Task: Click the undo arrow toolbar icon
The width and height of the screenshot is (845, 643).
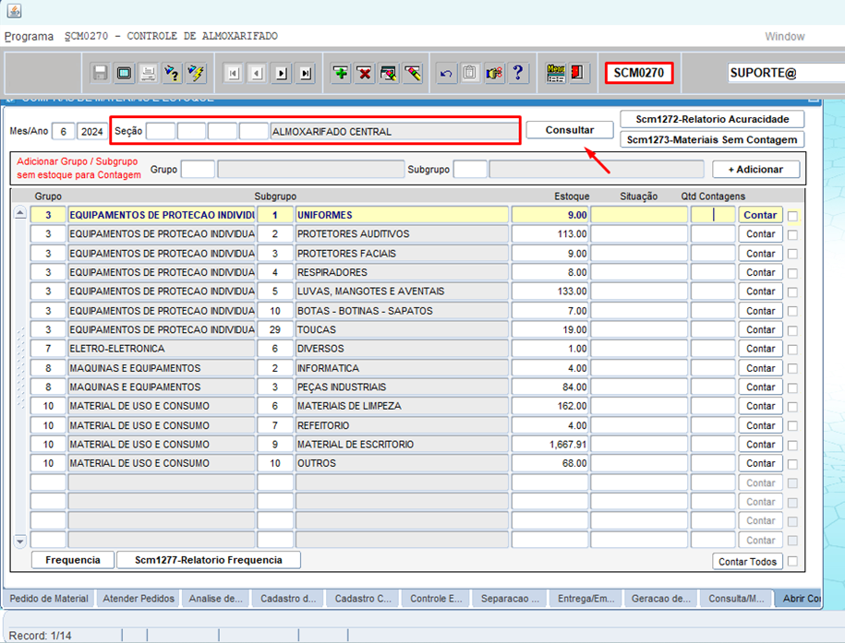Action: [x=446, y=73]
